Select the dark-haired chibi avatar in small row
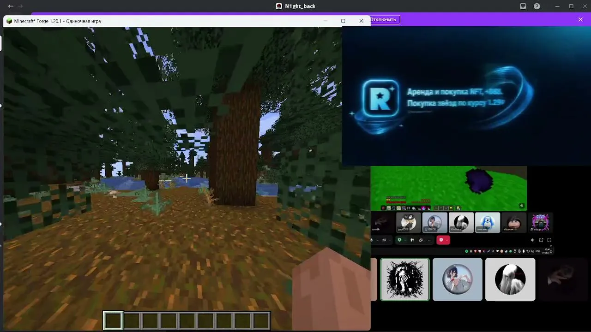The image size is (591, 332). click(x=514, y=222)
